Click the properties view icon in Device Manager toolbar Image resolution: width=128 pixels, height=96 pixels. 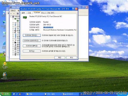[18, 14]
